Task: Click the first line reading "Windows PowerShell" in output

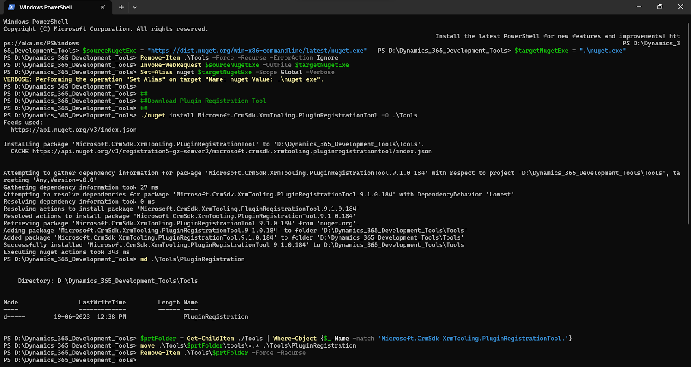Action: pyautogui.click(x=36, y=22)
